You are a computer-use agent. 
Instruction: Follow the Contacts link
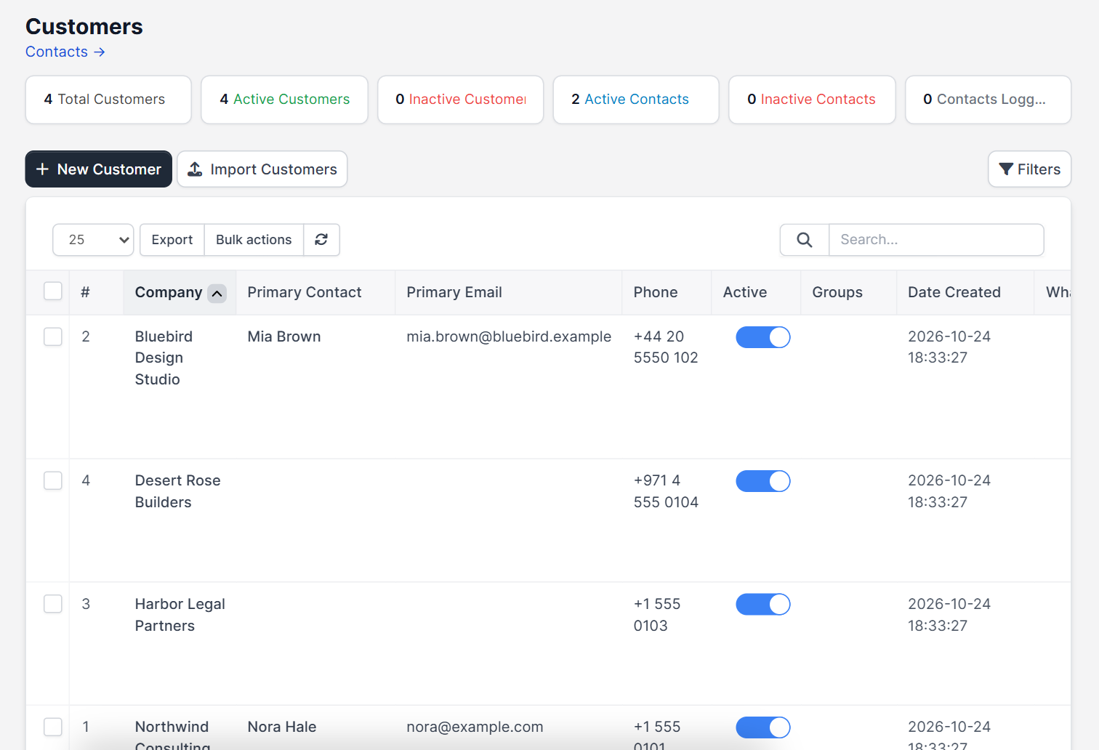coord(65,52)
